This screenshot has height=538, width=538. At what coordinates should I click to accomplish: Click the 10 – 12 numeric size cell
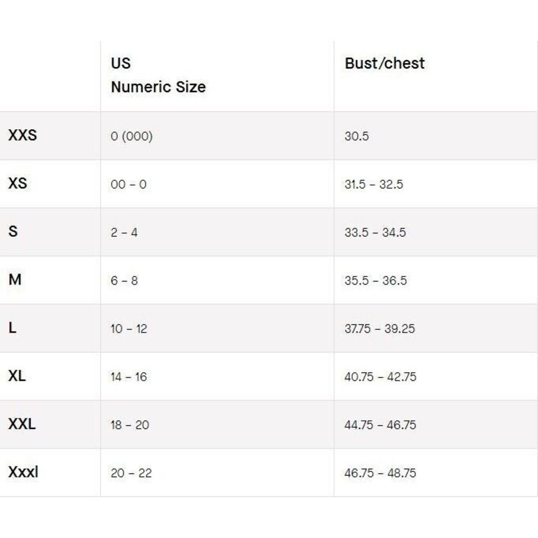pos(129,329)
